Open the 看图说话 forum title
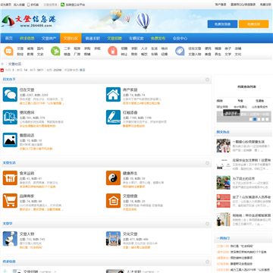 27,135
